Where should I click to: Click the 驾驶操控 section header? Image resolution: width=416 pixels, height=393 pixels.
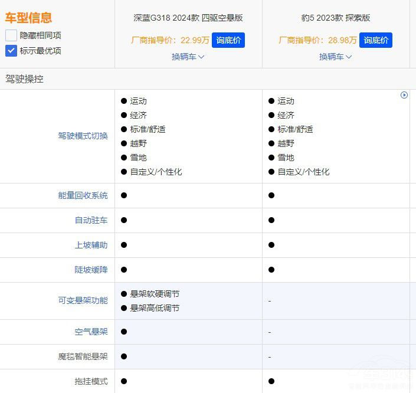24,78
